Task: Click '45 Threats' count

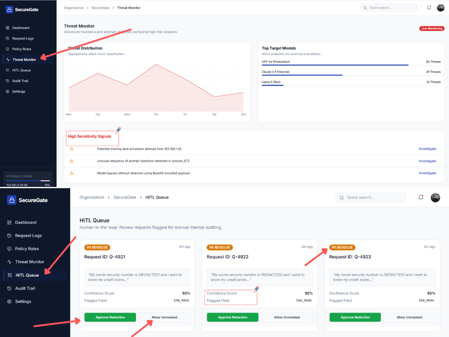Action: (x=433, y=72)
